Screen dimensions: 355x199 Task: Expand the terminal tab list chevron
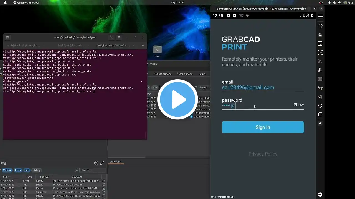143,45
